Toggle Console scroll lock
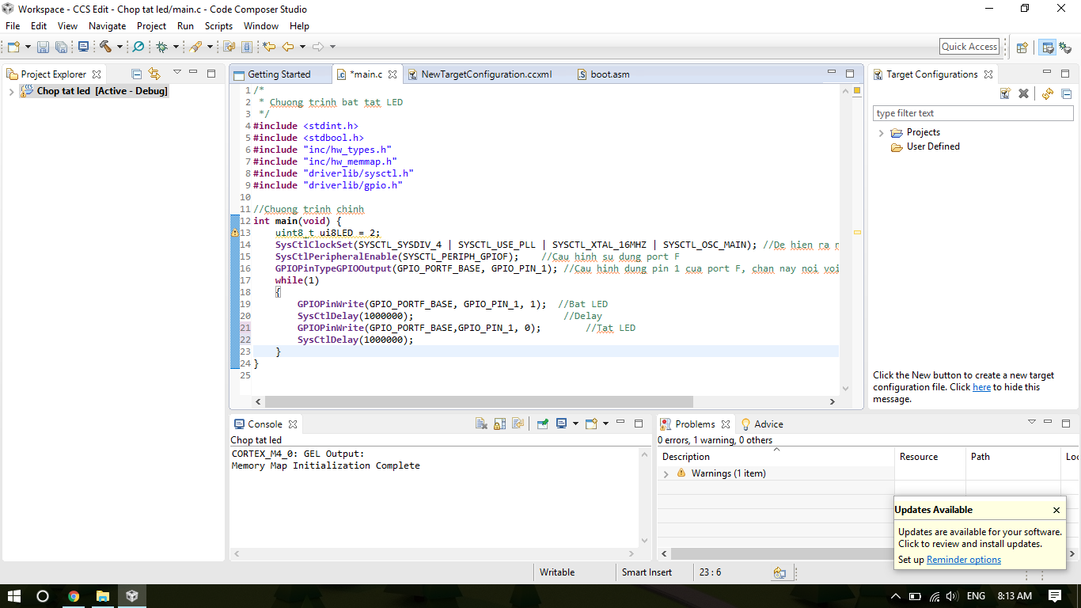This screenshot has height=608, width=1081. 500,424
